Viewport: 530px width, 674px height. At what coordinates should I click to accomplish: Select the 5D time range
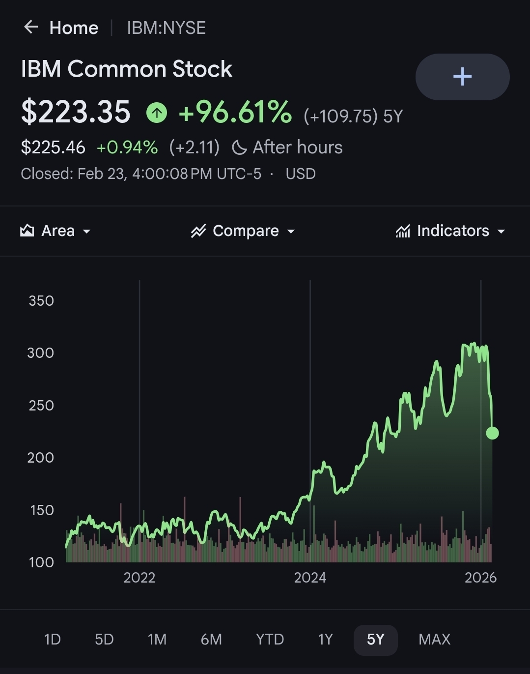tap(104, 639)
